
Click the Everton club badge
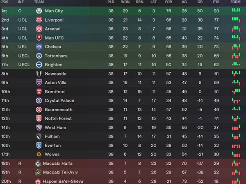[x=39, y=145]
